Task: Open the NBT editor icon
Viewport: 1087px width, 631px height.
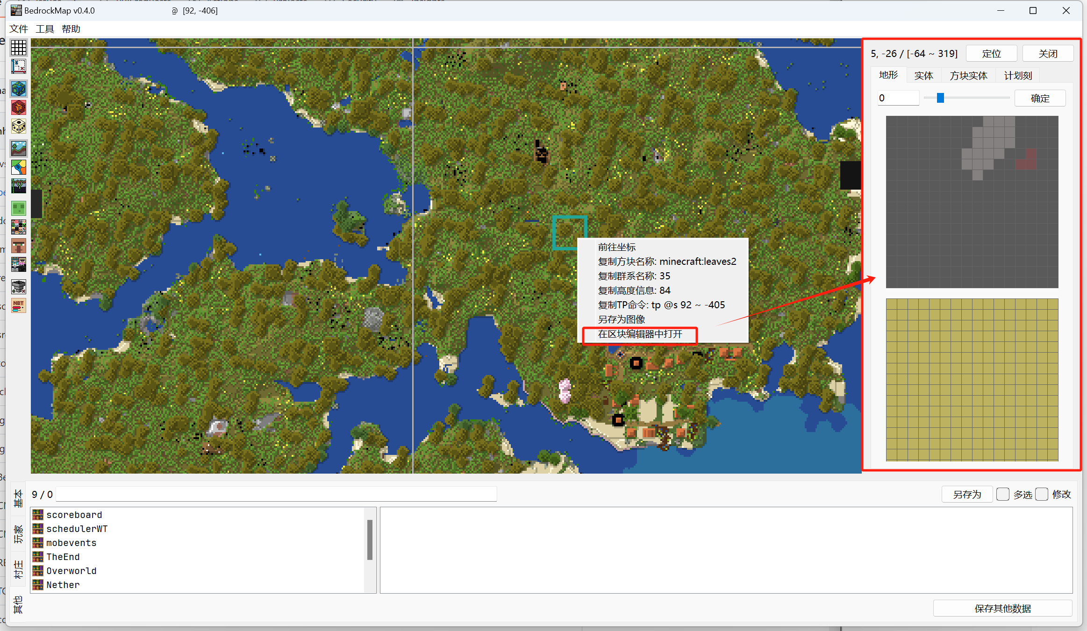Action: [x=19, y=305]
